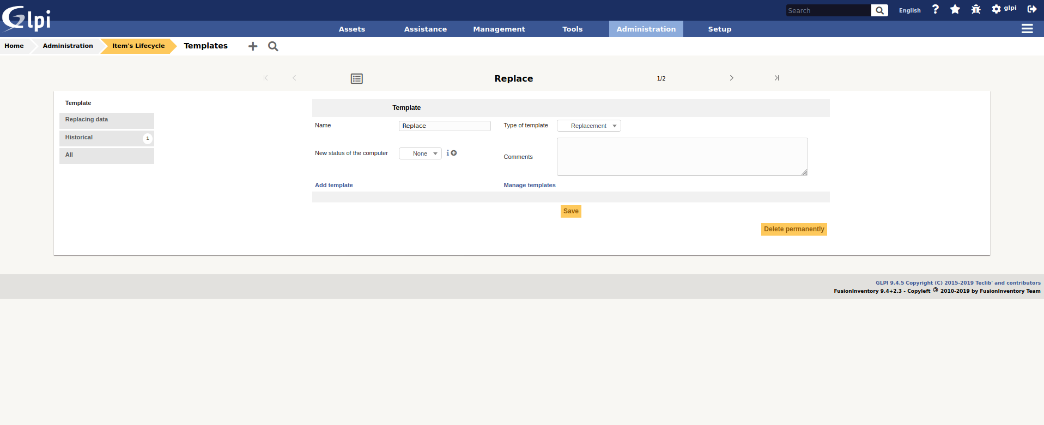Click the Delete permanently button

[x=794, y=229]
